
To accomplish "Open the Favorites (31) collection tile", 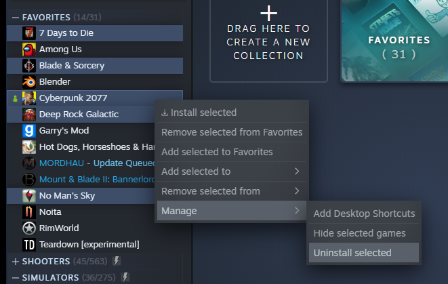I will point(394,41).
